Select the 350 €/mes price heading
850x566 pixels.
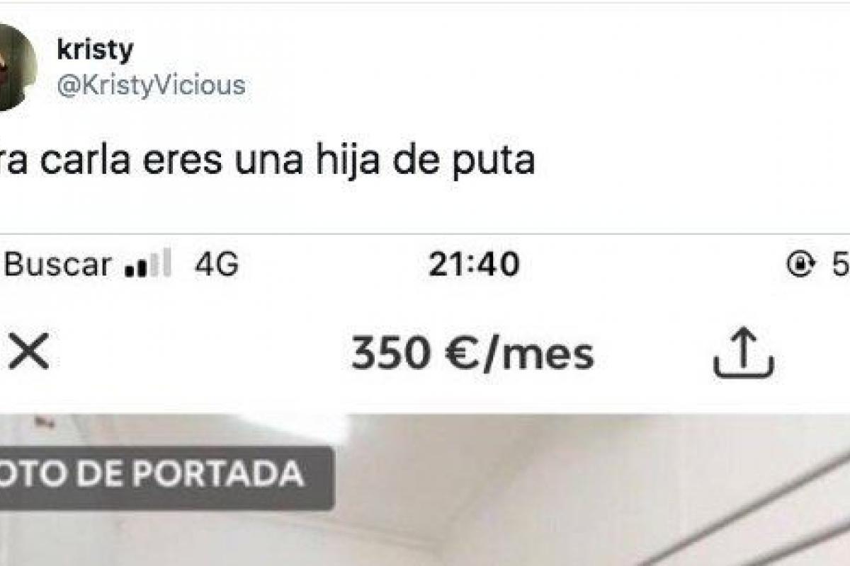pyautogui.click(x=472, y=354)
